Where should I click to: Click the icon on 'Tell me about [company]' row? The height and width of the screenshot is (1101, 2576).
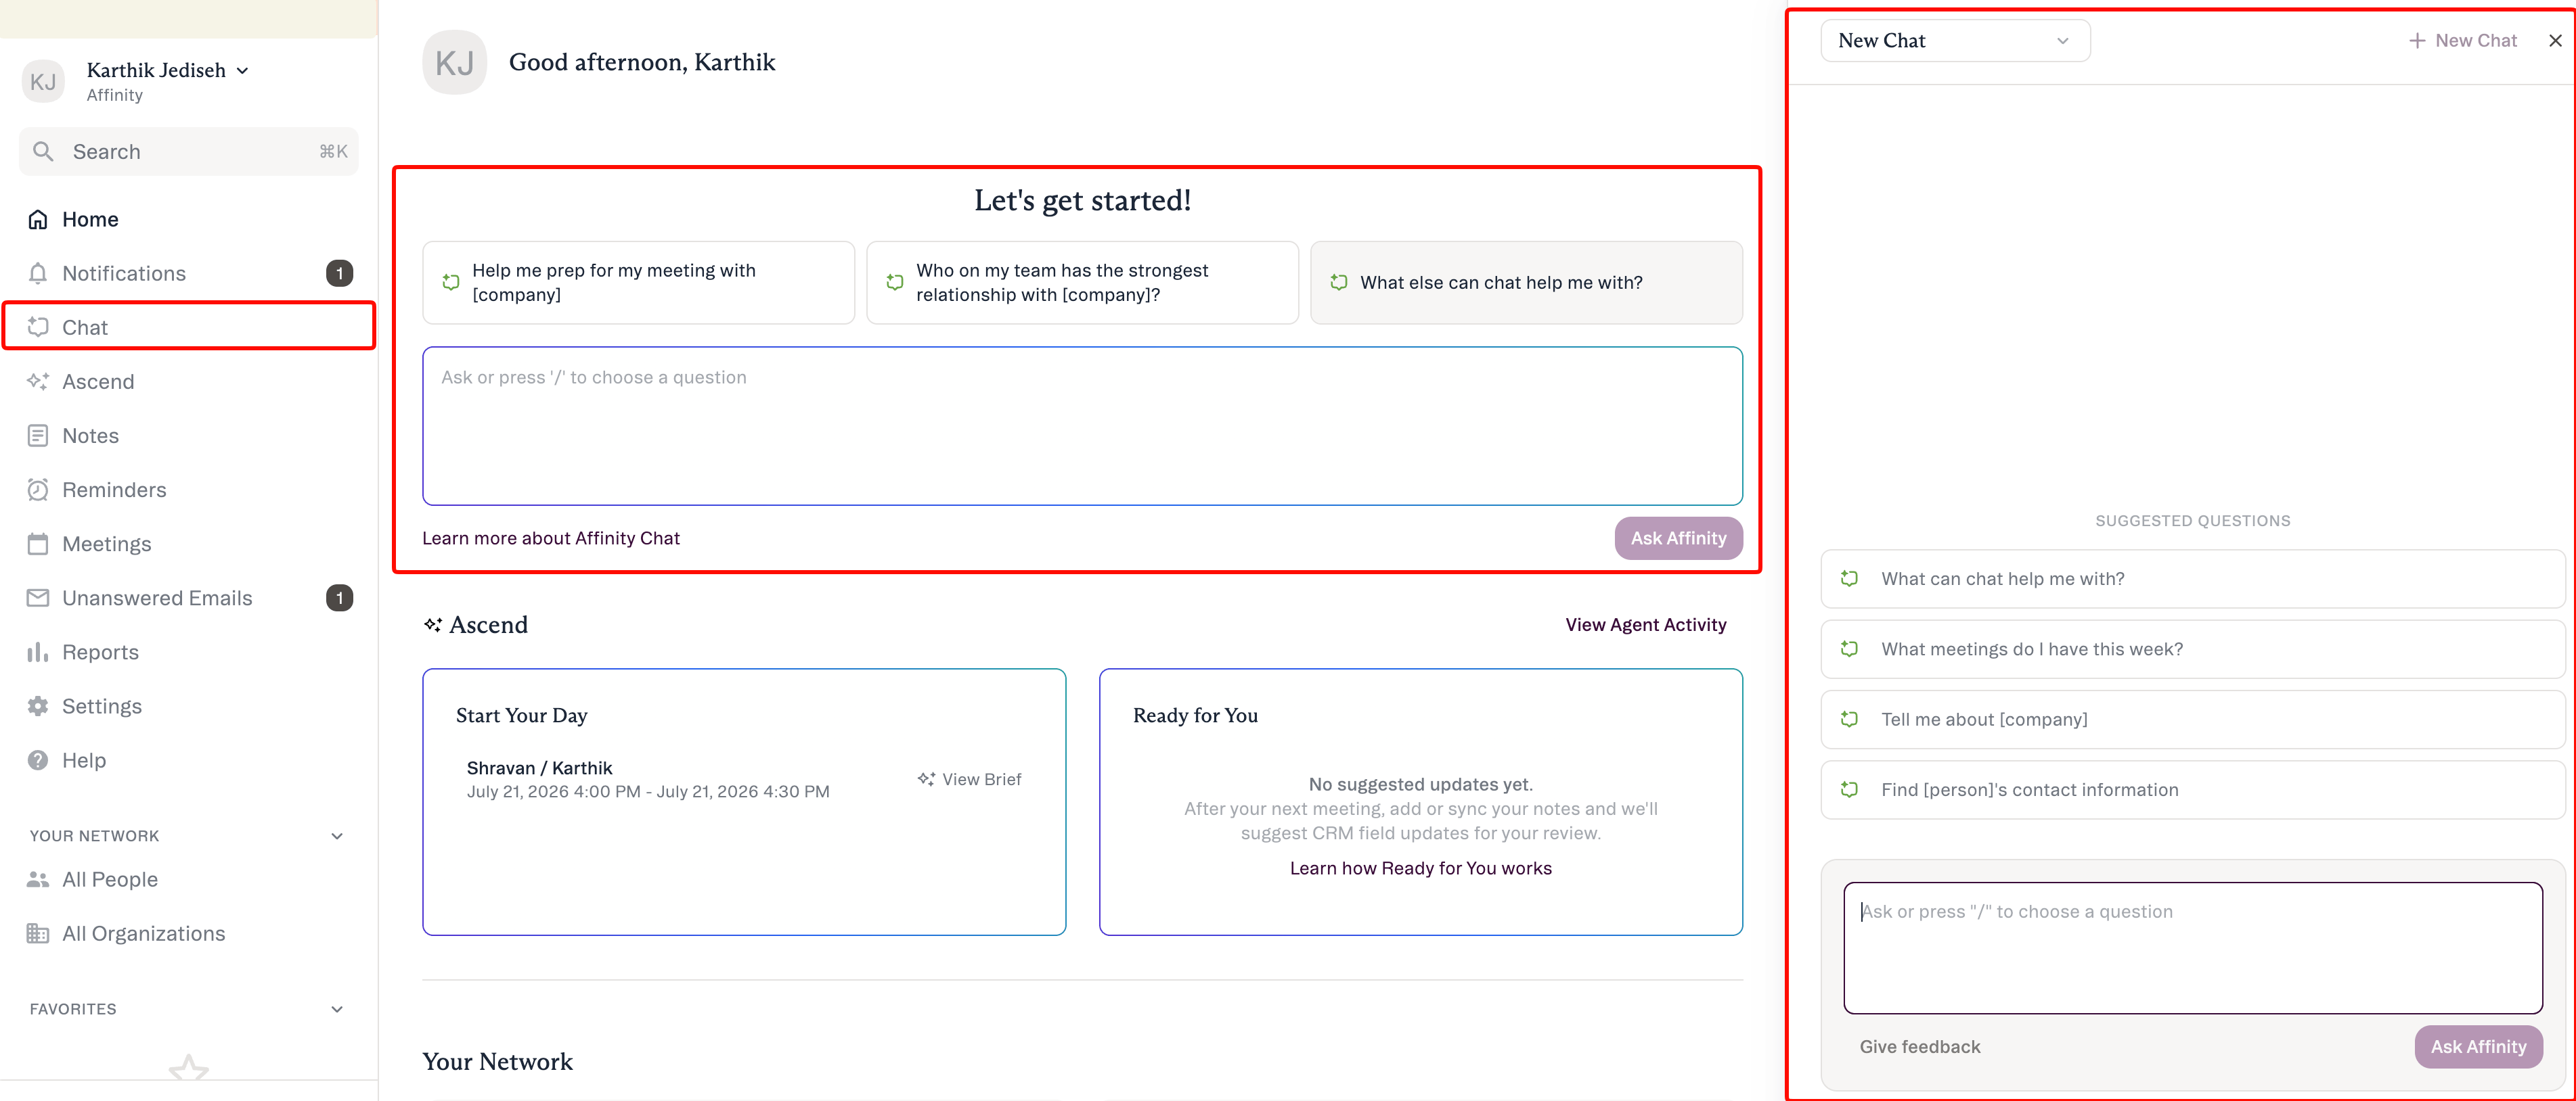(x=1849, y=718)
